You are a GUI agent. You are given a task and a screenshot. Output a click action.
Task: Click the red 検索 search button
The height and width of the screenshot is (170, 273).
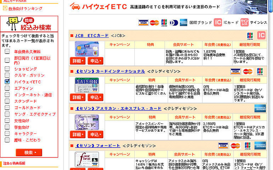[29, 153]
